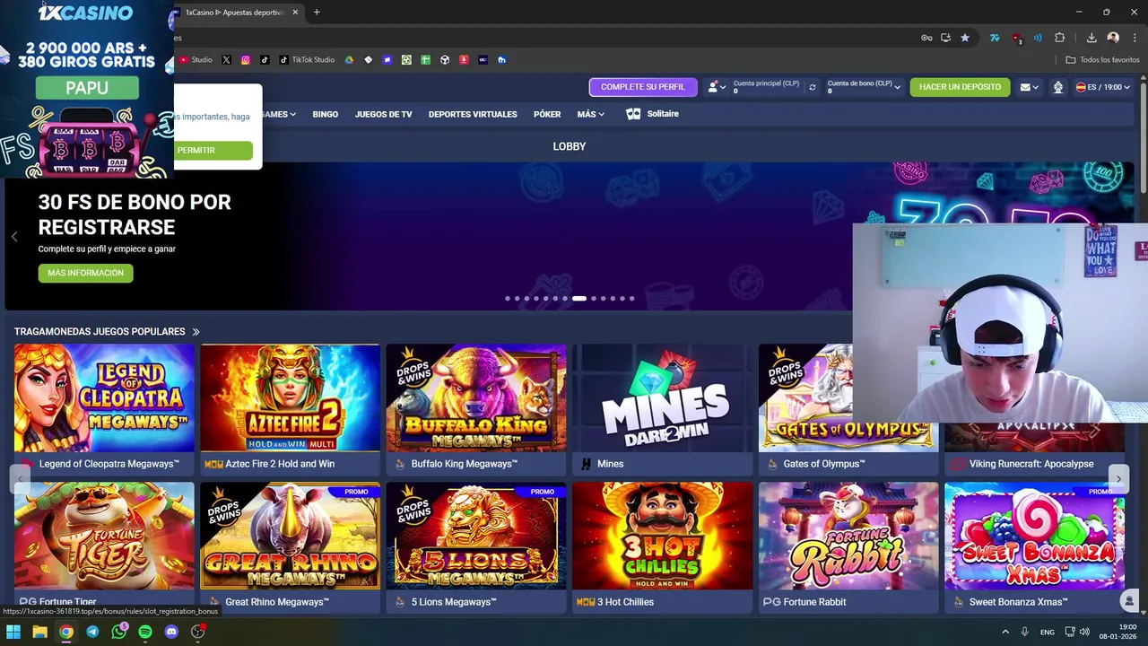
Task: Open Chrome downloads icon
Action: click(1091, 38)
